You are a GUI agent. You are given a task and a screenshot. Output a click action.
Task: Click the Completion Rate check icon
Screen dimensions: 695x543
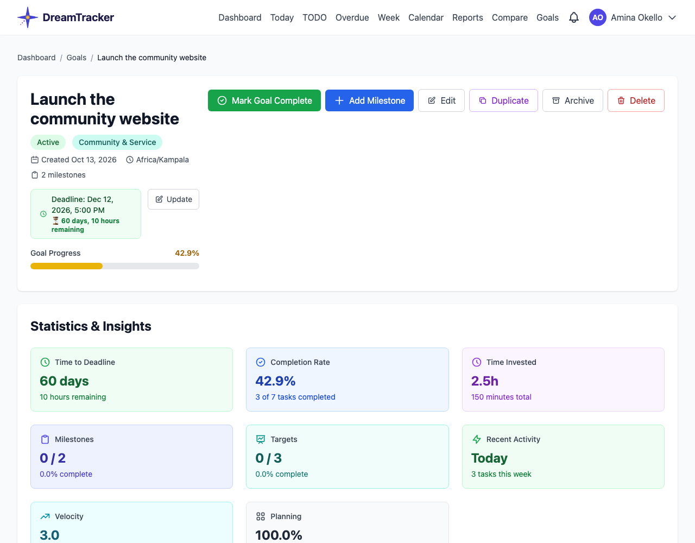261,362
